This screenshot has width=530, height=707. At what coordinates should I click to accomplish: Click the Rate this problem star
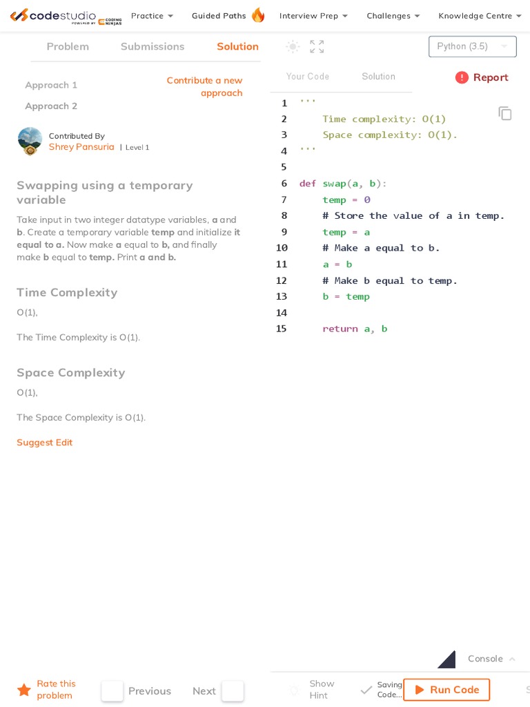point(24,690)
